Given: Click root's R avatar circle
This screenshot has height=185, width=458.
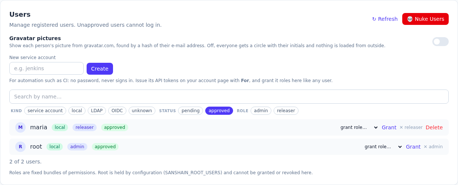Looking at the screenshot, I should [x=20, y=147].
